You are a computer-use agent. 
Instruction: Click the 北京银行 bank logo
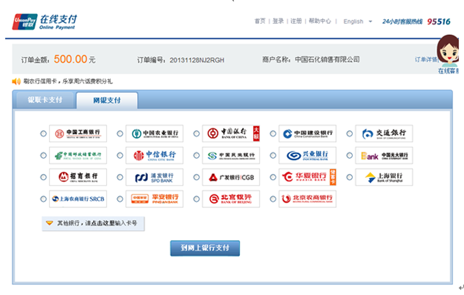pos(231,199)
